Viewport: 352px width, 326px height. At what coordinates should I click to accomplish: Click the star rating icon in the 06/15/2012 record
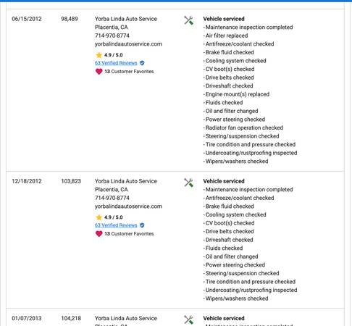[99, 55]
